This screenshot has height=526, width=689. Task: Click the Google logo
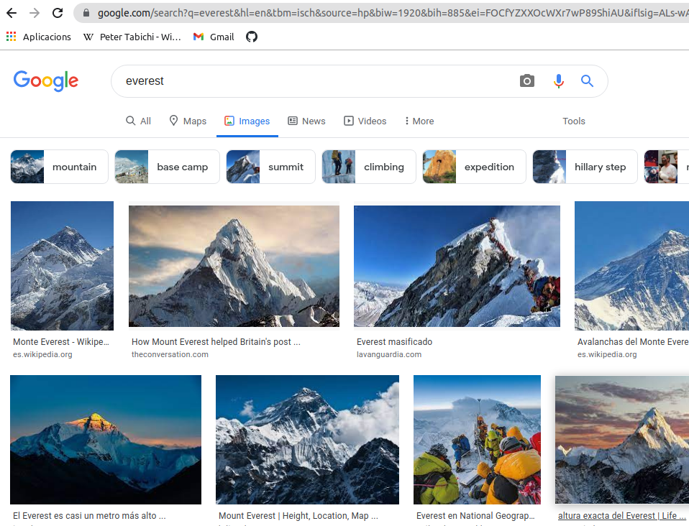(46, 81)
